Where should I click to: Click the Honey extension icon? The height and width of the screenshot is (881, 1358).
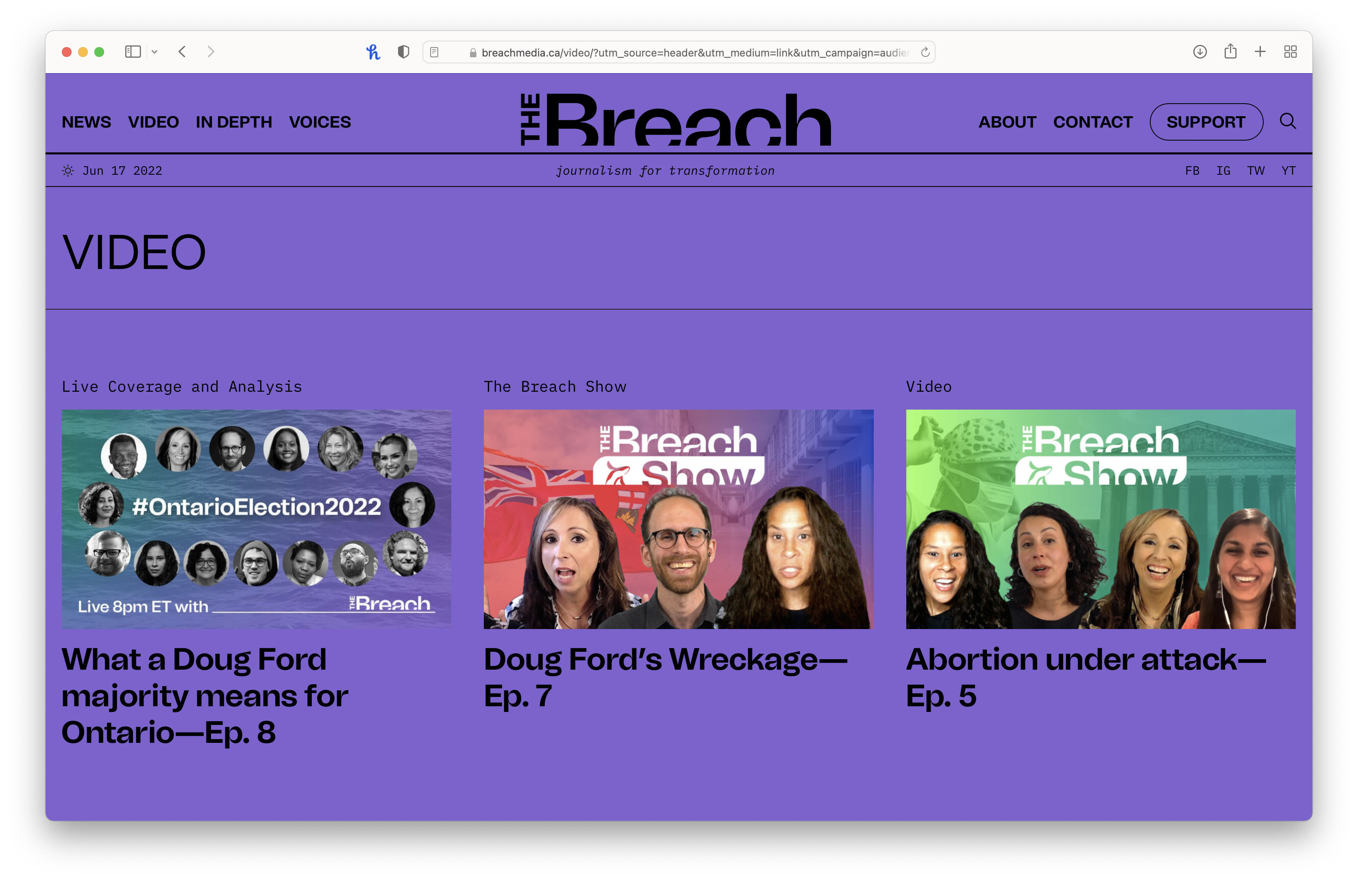pyautogui.click(x=373, y=52)
